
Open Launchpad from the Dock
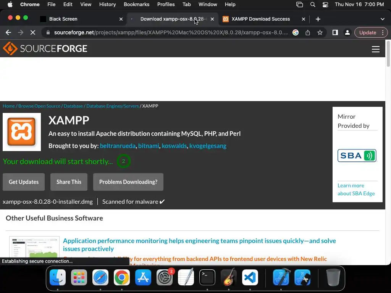point(79,277)
